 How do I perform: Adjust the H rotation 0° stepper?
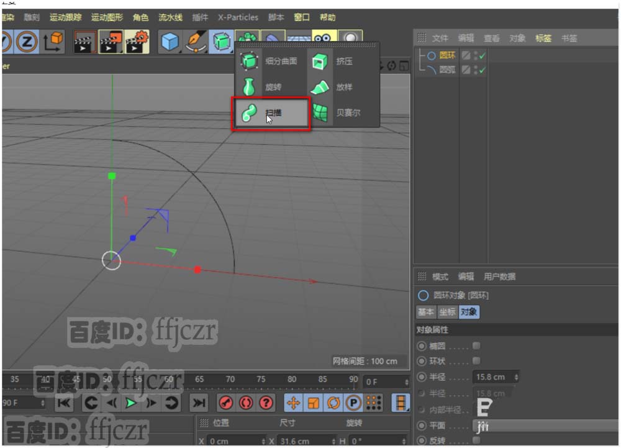click(404, 441)
